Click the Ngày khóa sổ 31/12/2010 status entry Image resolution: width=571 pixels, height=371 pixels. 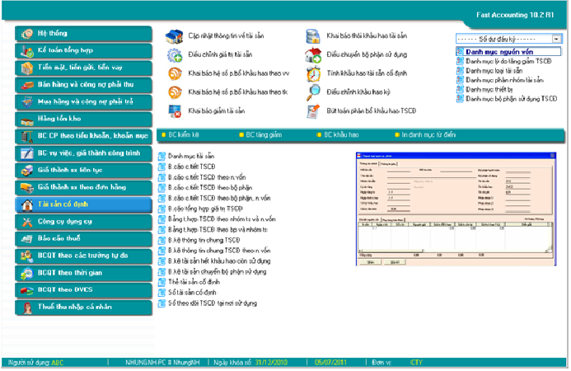point(250,363)
